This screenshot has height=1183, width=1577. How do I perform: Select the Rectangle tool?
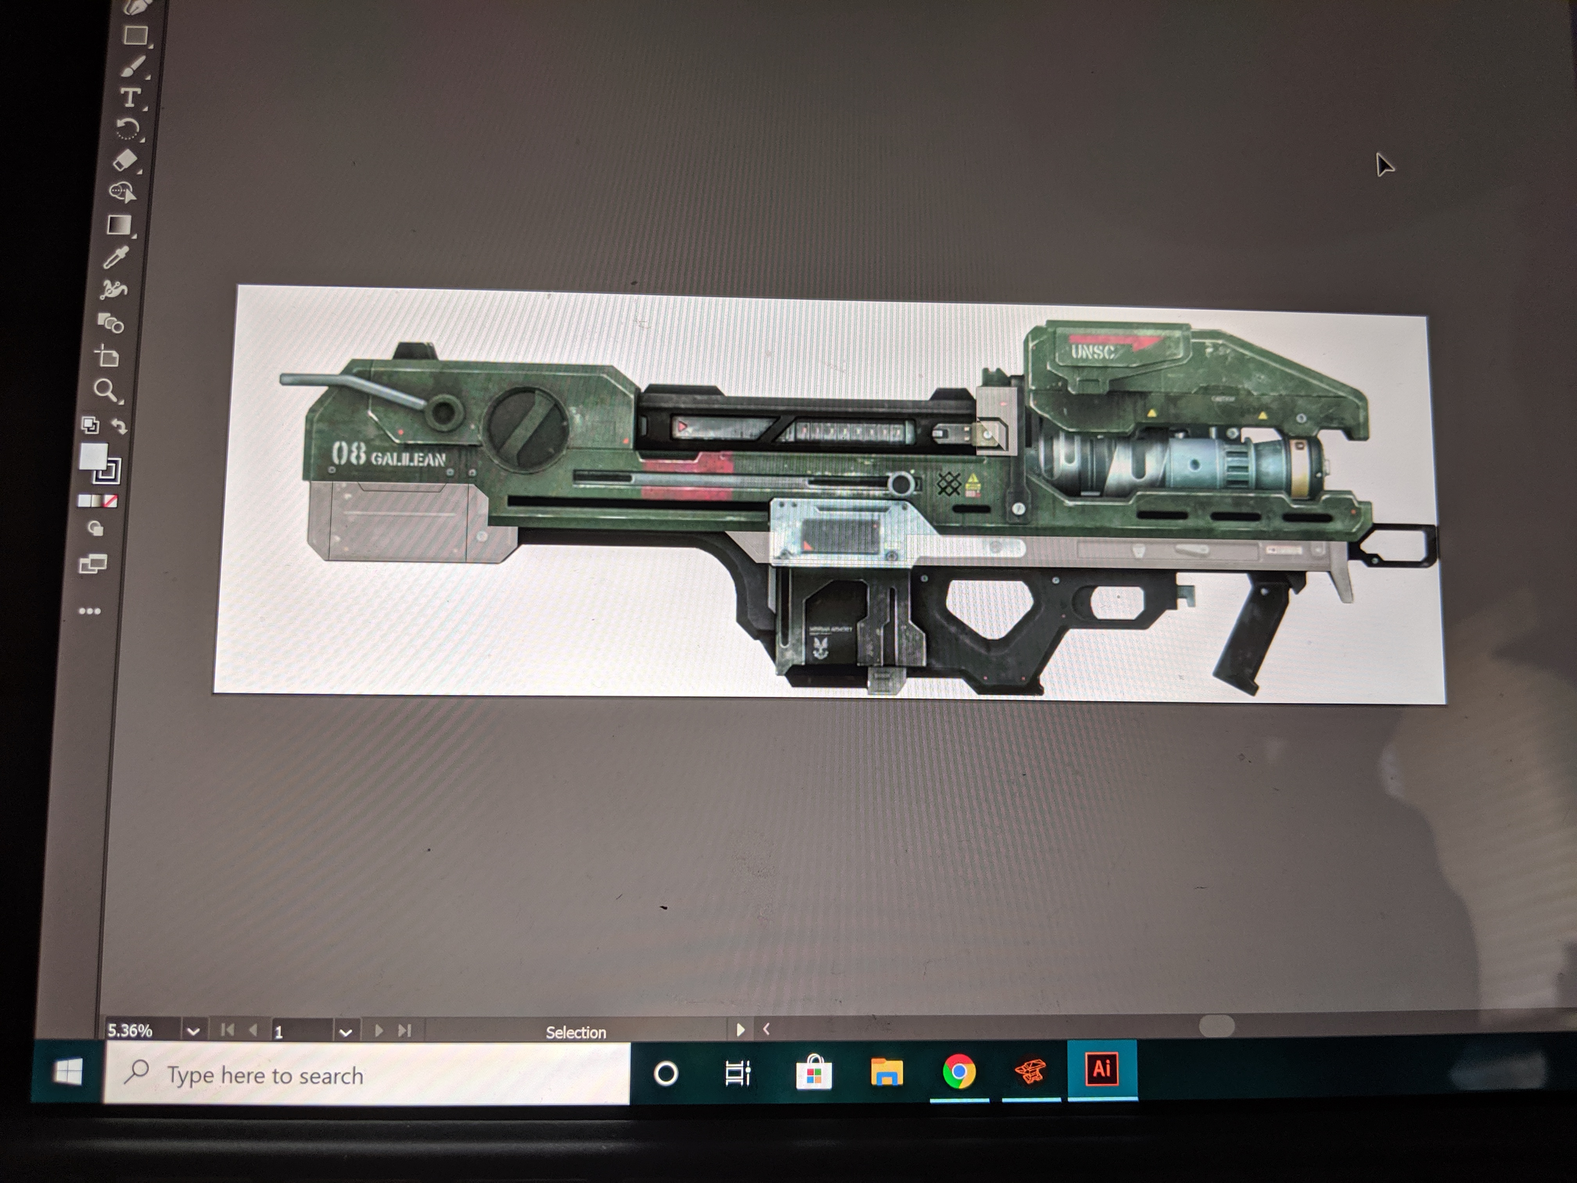pos(135,35)
